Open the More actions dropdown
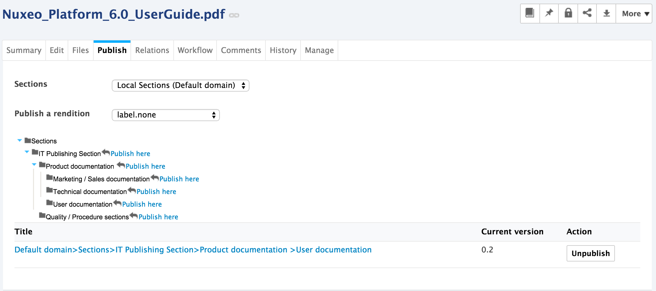 coord(634,13)
